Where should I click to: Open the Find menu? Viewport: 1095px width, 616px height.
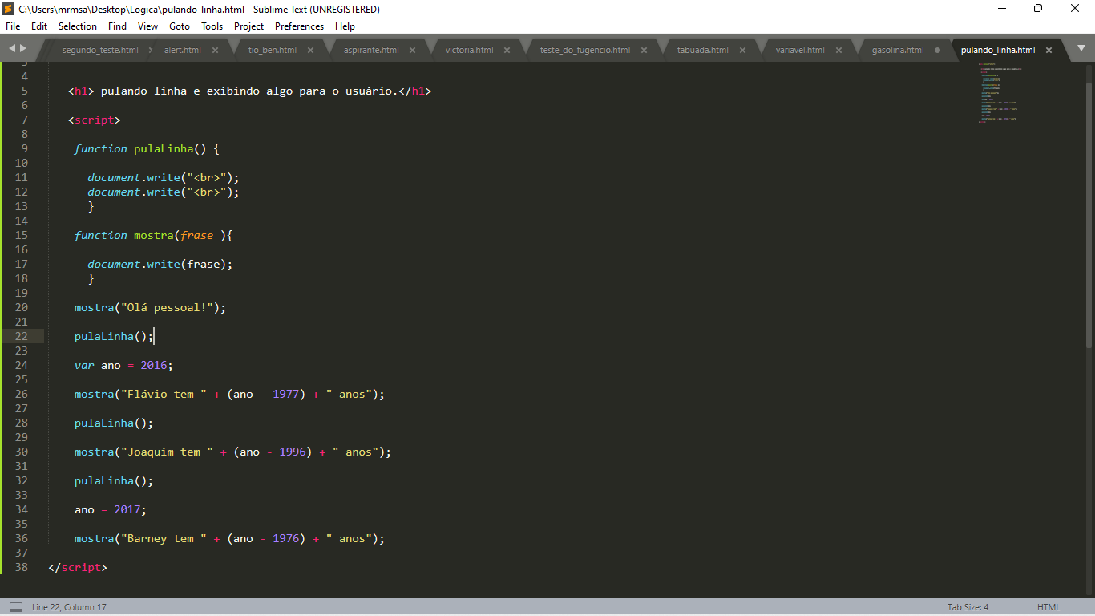pos(117,26)
